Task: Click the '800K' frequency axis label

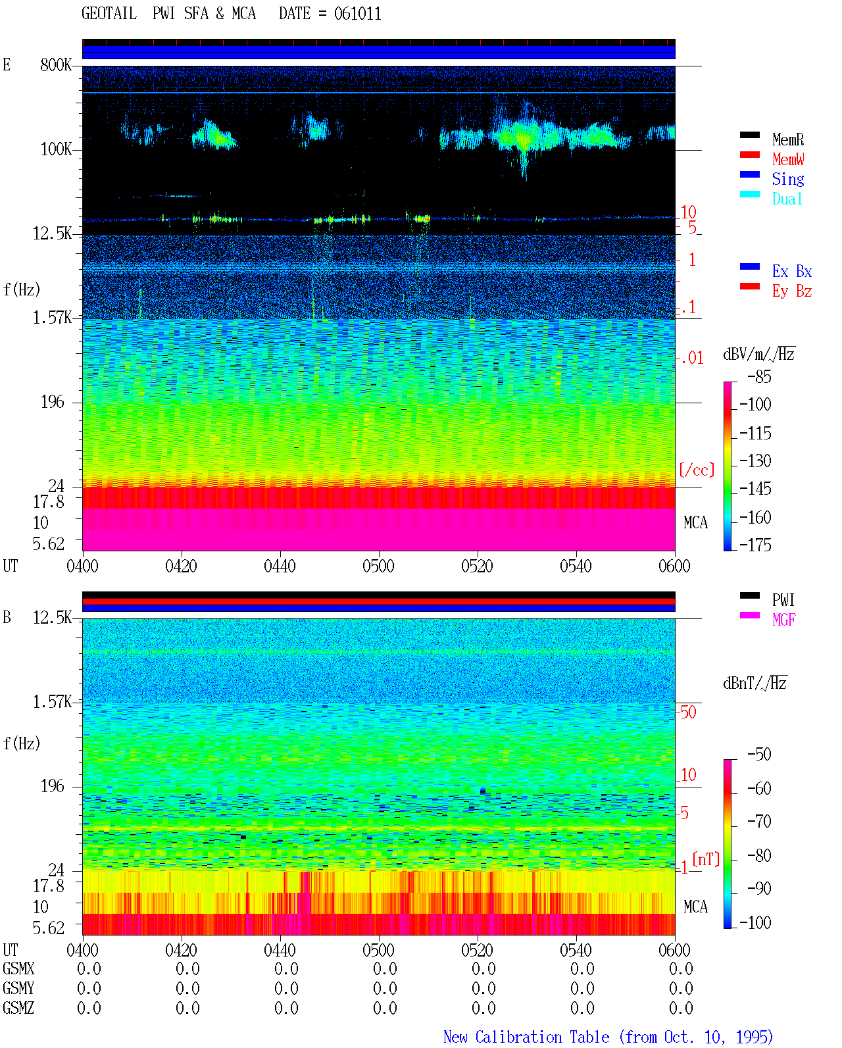Action: [x=56, y=64]
